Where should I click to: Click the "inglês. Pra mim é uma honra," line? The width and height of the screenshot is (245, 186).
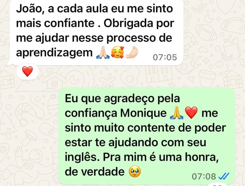click(142, 158)
